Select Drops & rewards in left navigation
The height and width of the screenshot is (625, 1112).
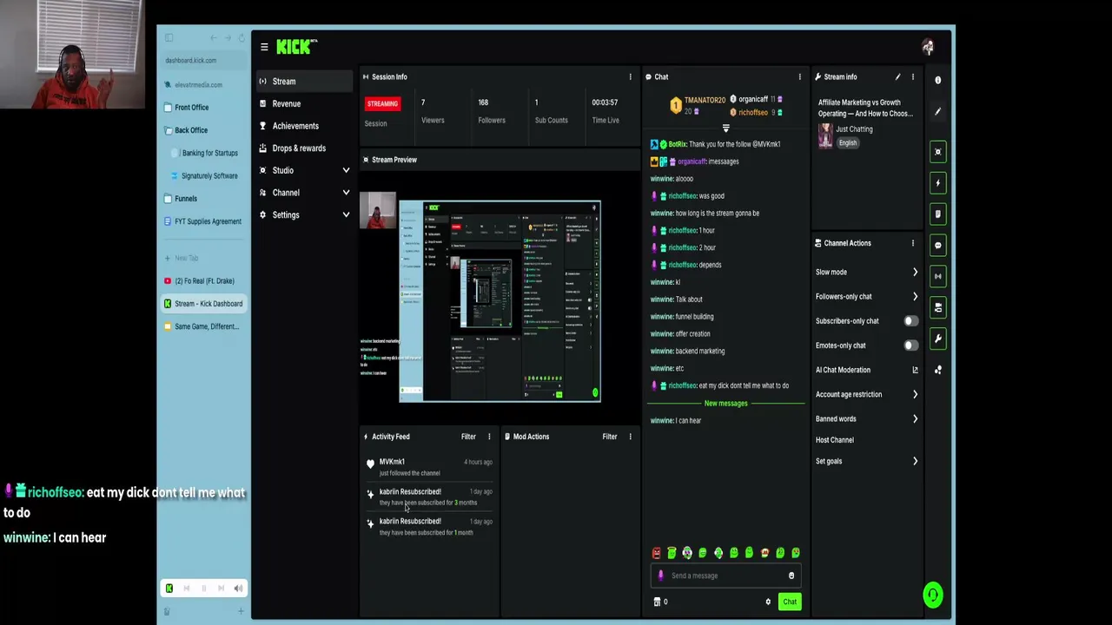[304, 148]
